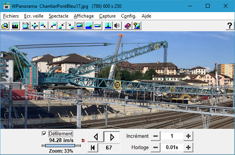The height and width of the screenshot is (155, 235).
Task: Click the panorama image of the crane
Action: tap(117, 80)
